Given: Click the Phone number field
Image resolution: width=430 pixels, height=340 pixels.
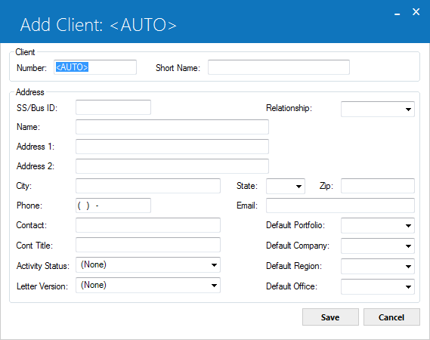Looking at the screenshot, I should click(x=113, y=206).
